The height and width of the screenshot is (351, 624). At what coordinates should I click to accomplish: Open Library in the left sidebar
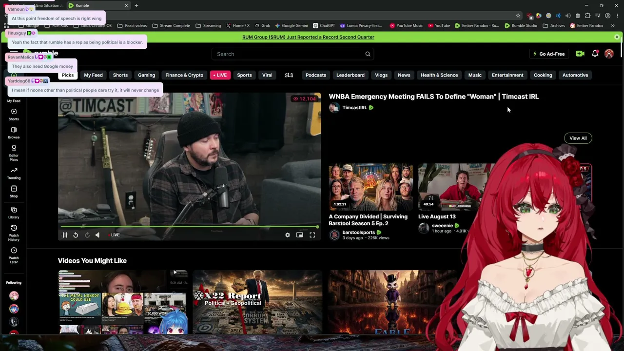(x=14, y=213)
